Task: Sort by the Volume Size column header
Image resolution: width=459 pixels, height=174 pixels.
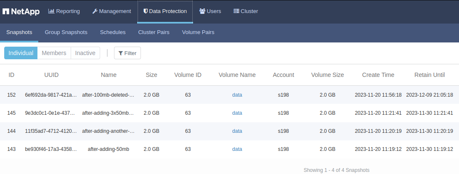Action: [327, 75]
